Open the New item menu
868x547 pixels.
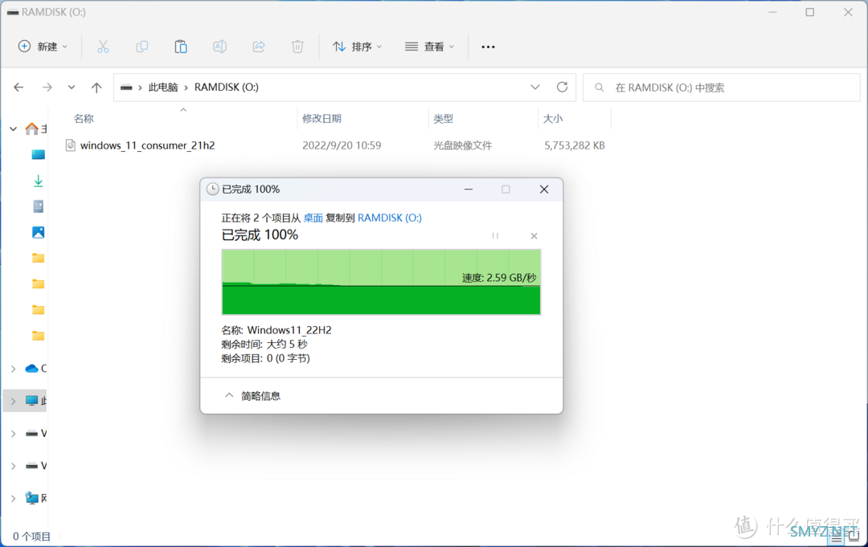[x=43, y=47]
